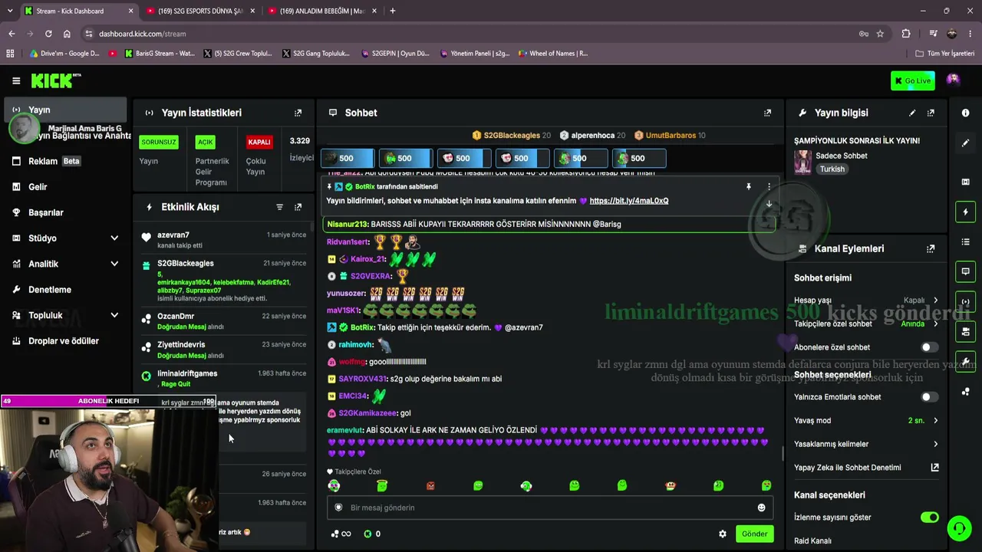The height and width of the screenshot is (552, 982).
Task: Pop out the Yayın İstatistikleri panel
Action: point(298,113)
